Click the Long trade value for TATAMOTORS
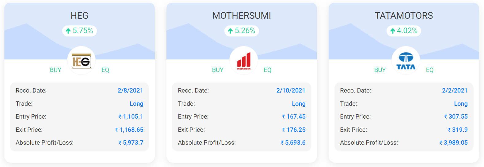 461,104
